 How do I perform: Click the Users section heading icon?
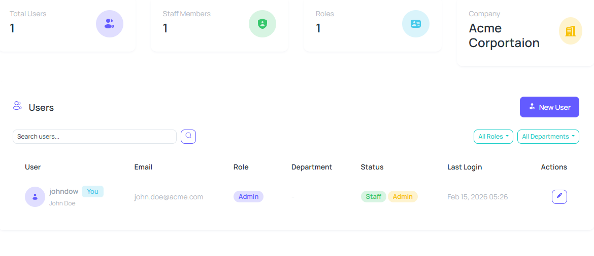pyautogui.click(x=17, y=106)
